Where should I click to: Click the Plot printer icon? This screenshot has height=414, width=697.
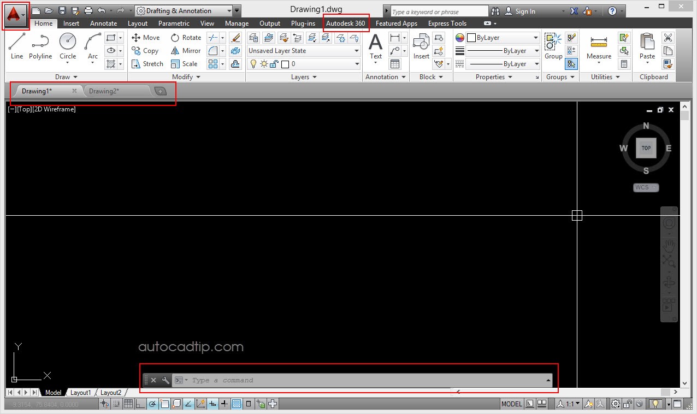88,11
